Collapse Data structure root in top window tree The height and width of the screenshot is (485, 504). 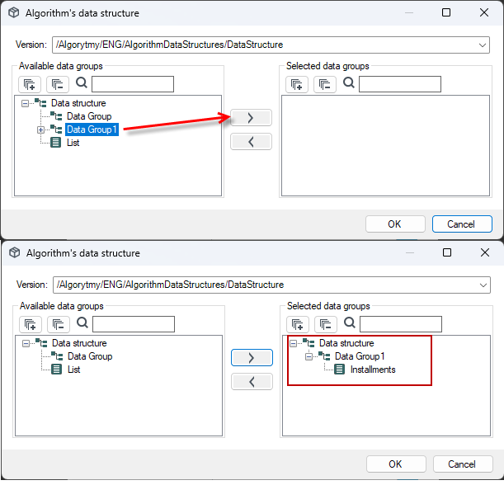(25, 103)
